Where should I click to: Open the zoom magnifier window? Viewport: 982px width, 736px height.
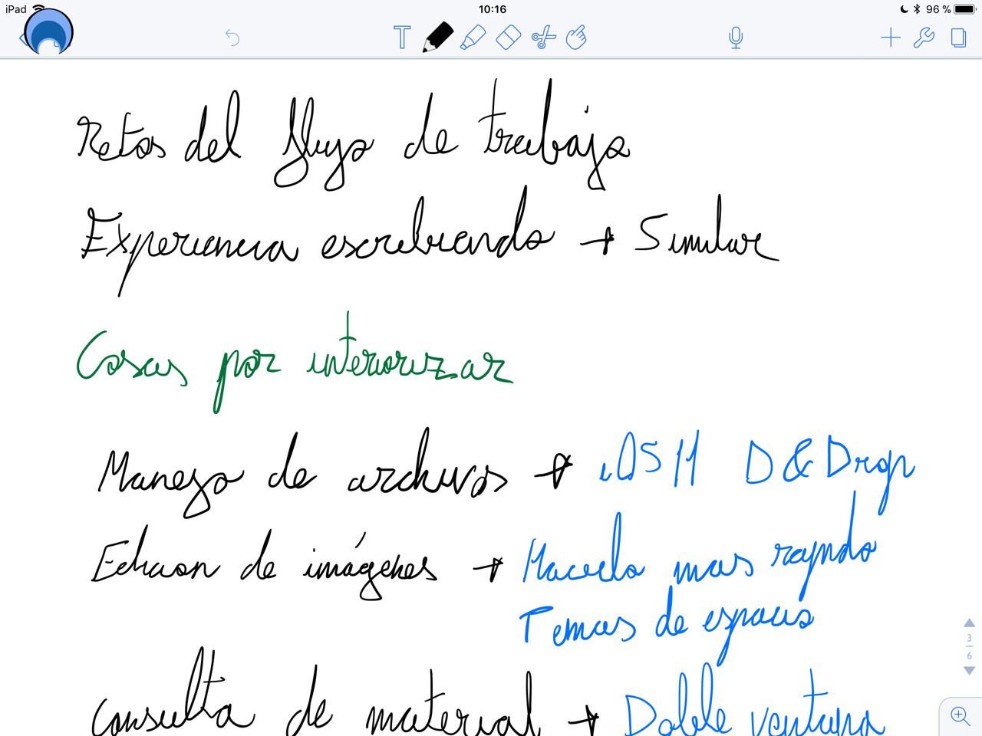coord(960,716)
